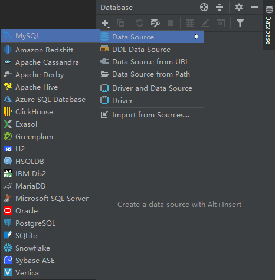Choose Data Source from URL
This screenshot has width=275, height=280.
[x=152, y=62]
